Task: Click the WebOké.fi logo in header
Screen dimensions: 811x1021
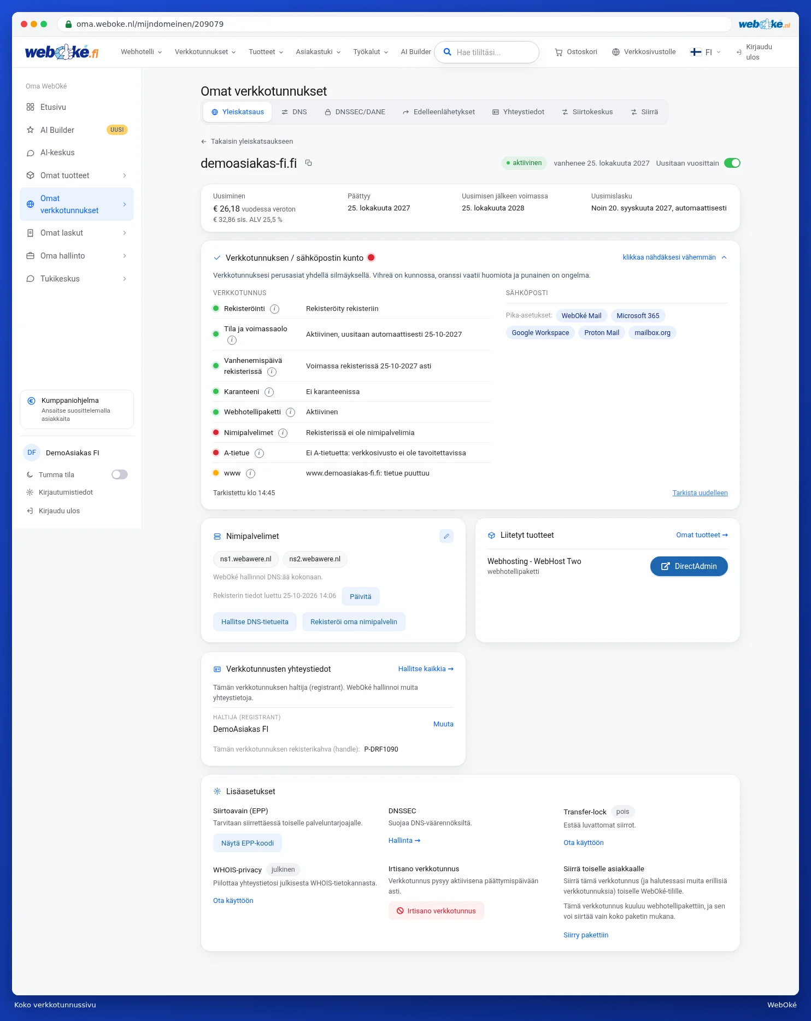Action: 62,52
